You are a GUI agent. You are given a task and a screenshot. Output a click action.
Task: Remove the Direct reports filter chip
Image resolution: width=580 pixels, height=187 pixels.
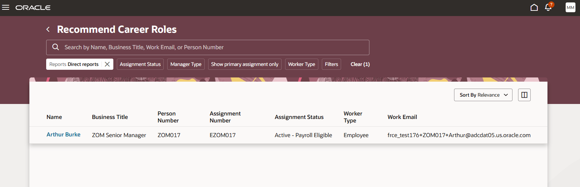[107, 64]
